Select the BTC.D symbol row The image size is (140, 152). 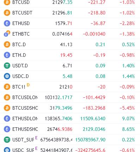[x=70, y=44]
